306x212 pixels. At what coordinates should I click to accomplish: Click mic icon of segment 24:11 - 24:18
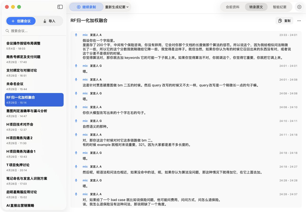76,135
